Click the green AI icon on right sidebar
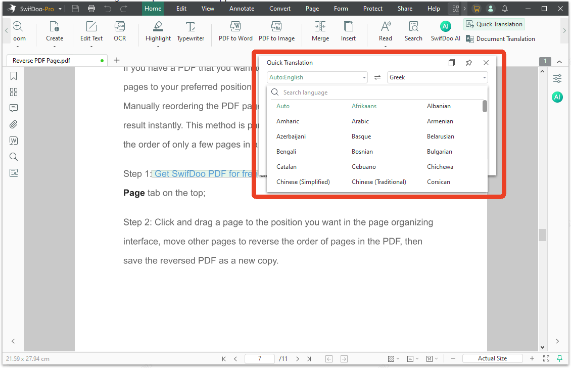 pyautogui.click(x=557, y=97)
